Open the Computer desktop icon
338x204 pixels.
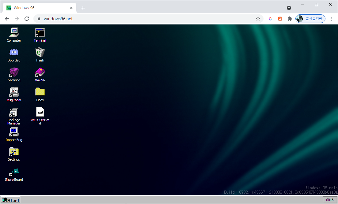[14, 35]
